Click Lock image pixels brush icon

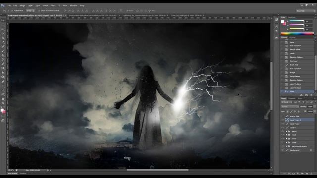point(291,111)
